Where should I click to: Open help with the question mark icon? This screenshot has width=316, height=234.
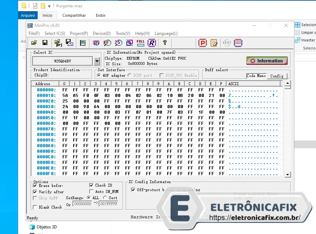pos(165,43)
